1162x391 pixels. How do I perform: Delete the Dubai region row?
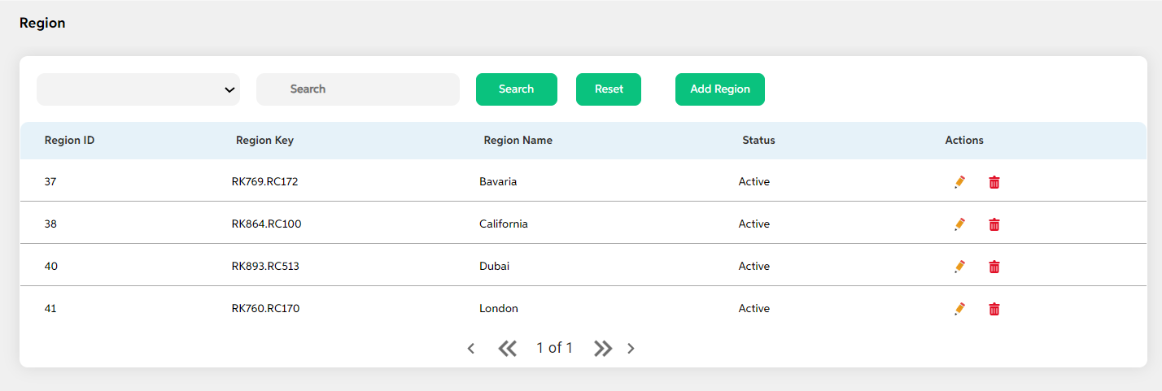tap(994, 267)
